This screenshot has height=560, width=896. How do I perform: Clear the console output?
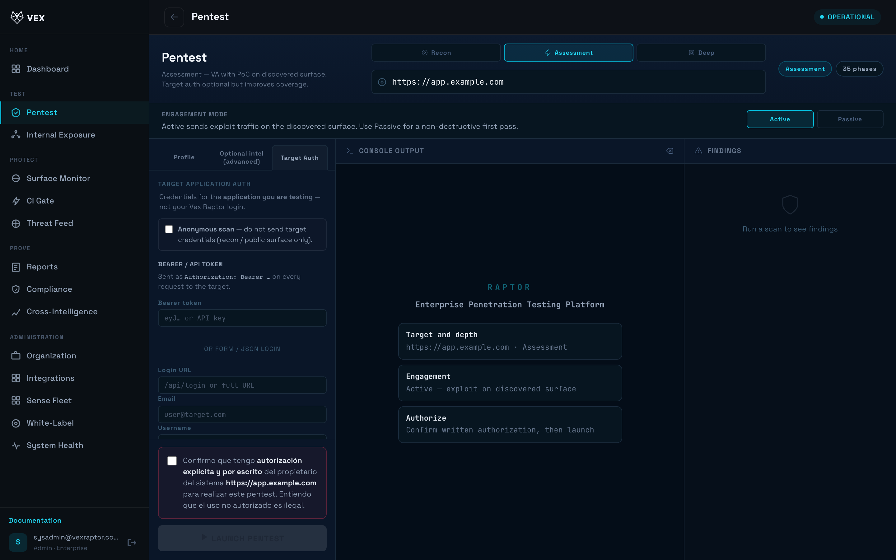670,151
